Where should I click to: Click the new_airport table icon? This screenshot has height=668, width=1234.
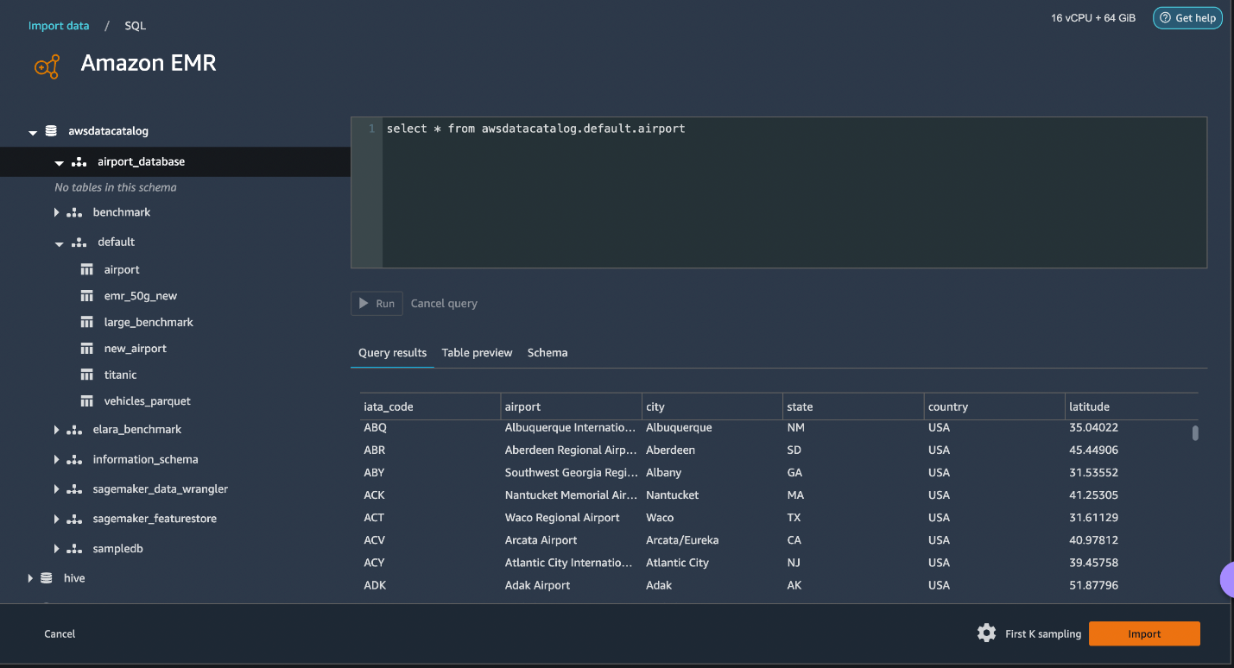pyautogui.click(x=86, y=349)
